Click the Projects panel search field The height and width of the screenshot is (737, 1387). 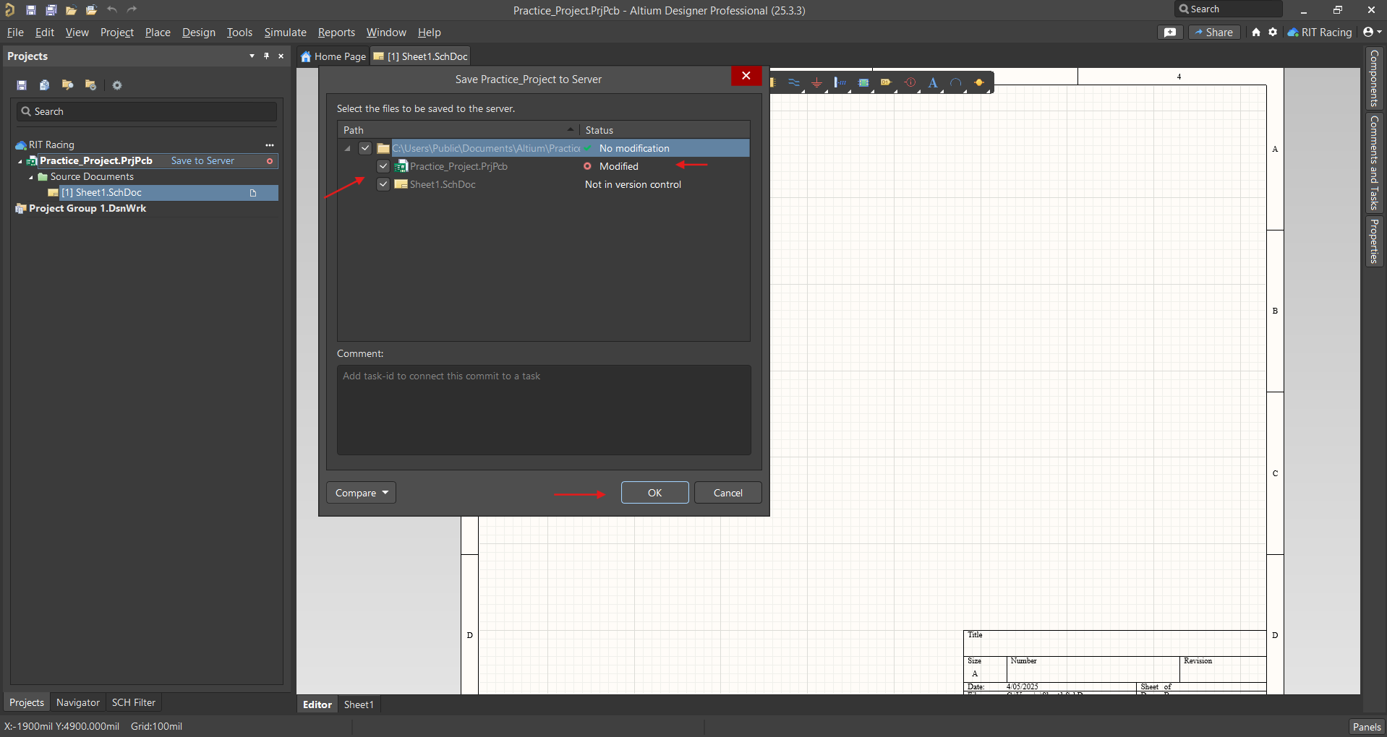pyautogui.click(x=147, y=111)
